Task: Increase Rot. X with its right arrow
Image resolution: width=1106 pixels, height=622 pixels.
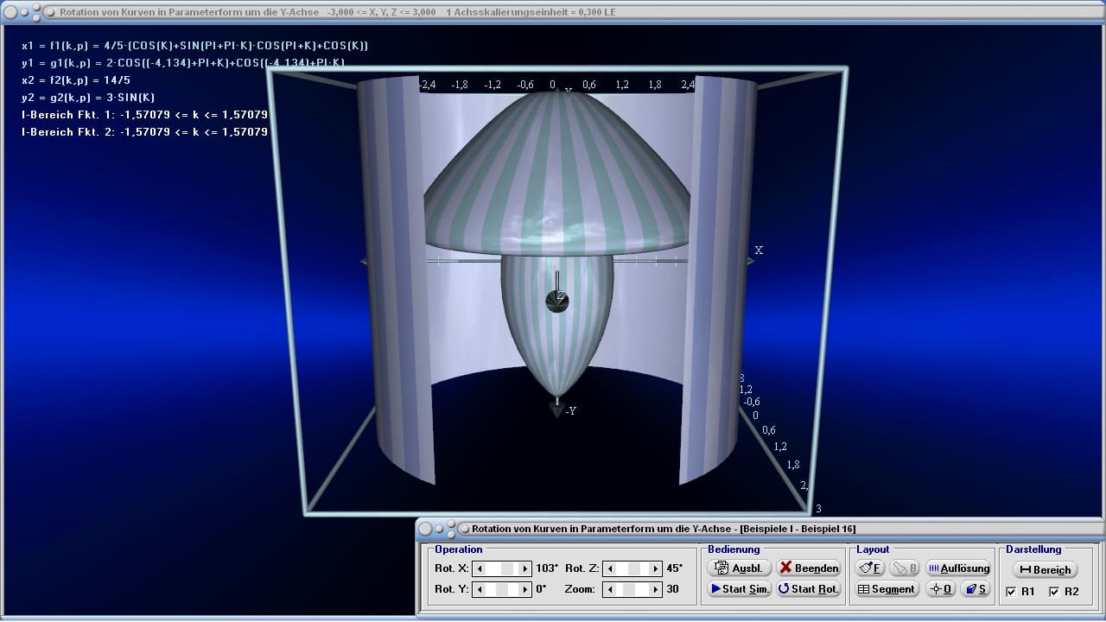Action: [x=524, y=568]
